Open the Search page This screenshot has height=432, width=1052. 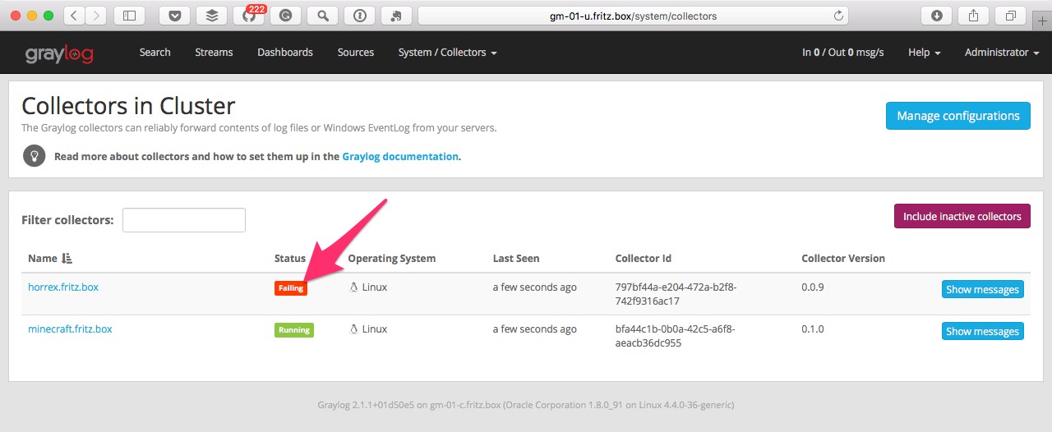click(155, 53)
